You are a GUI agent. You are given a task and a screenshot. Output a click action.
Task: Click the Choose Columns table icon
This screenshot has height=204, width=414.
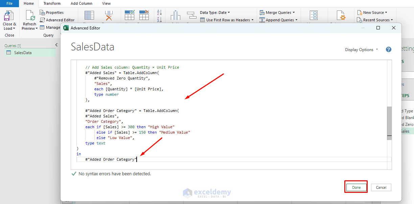[89, 16]
